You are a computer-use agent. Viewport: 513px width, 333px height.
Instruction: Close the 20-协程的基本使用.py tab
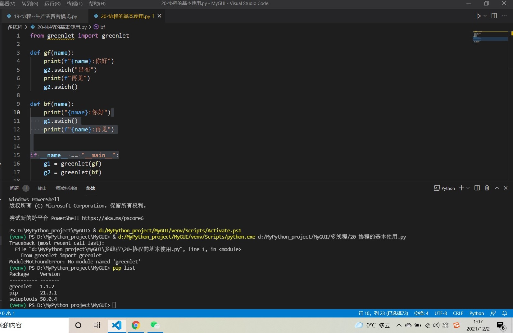(x=159, y=16)
